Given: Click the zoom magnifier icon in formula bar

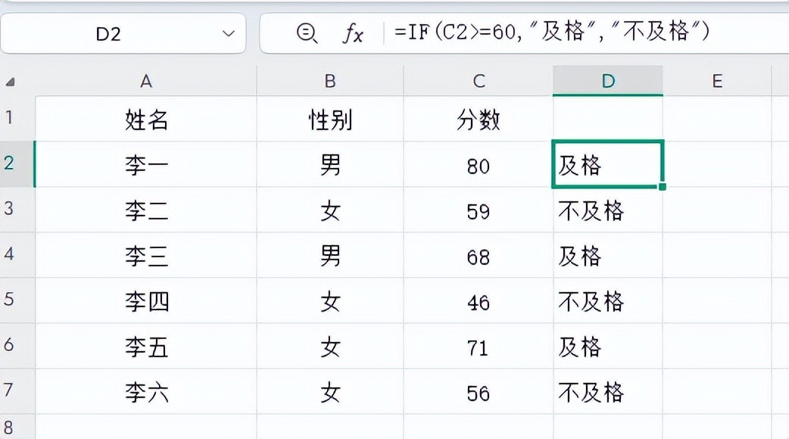Looking at the screenshot, I should [x=306, y=33].
